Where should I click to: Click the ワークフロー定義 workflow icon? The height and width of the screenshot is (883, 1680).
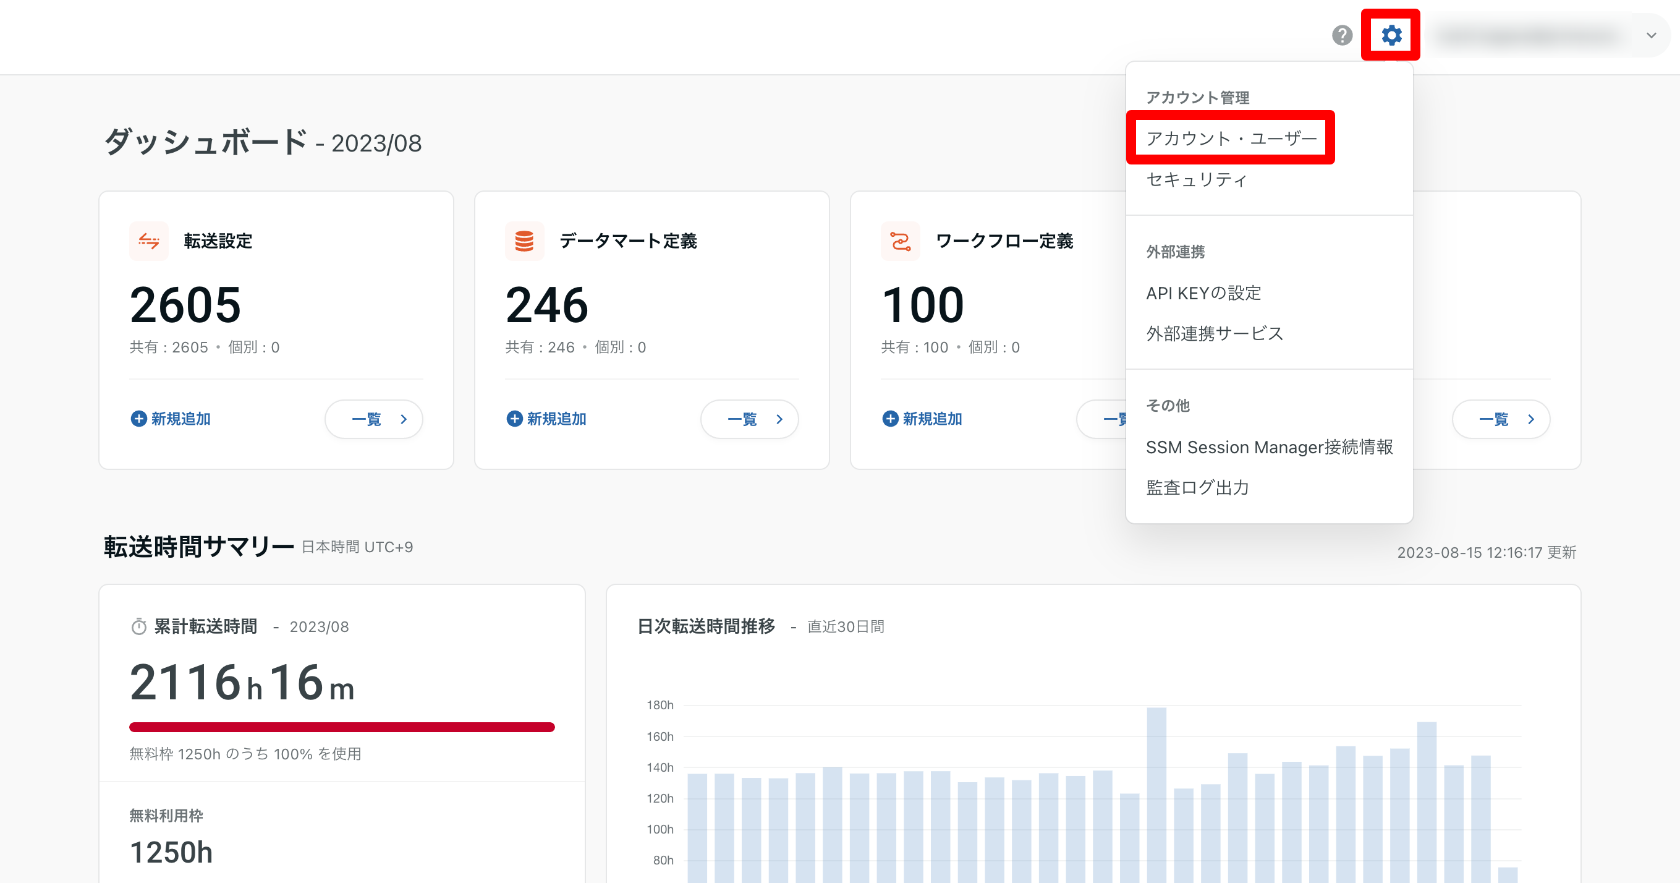coord(900,242)
